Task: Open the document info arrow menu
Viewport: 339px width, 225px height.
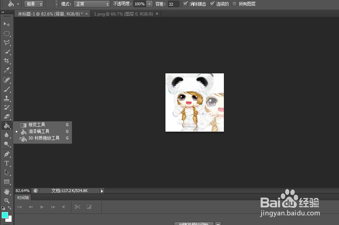Action: point(102,191)
